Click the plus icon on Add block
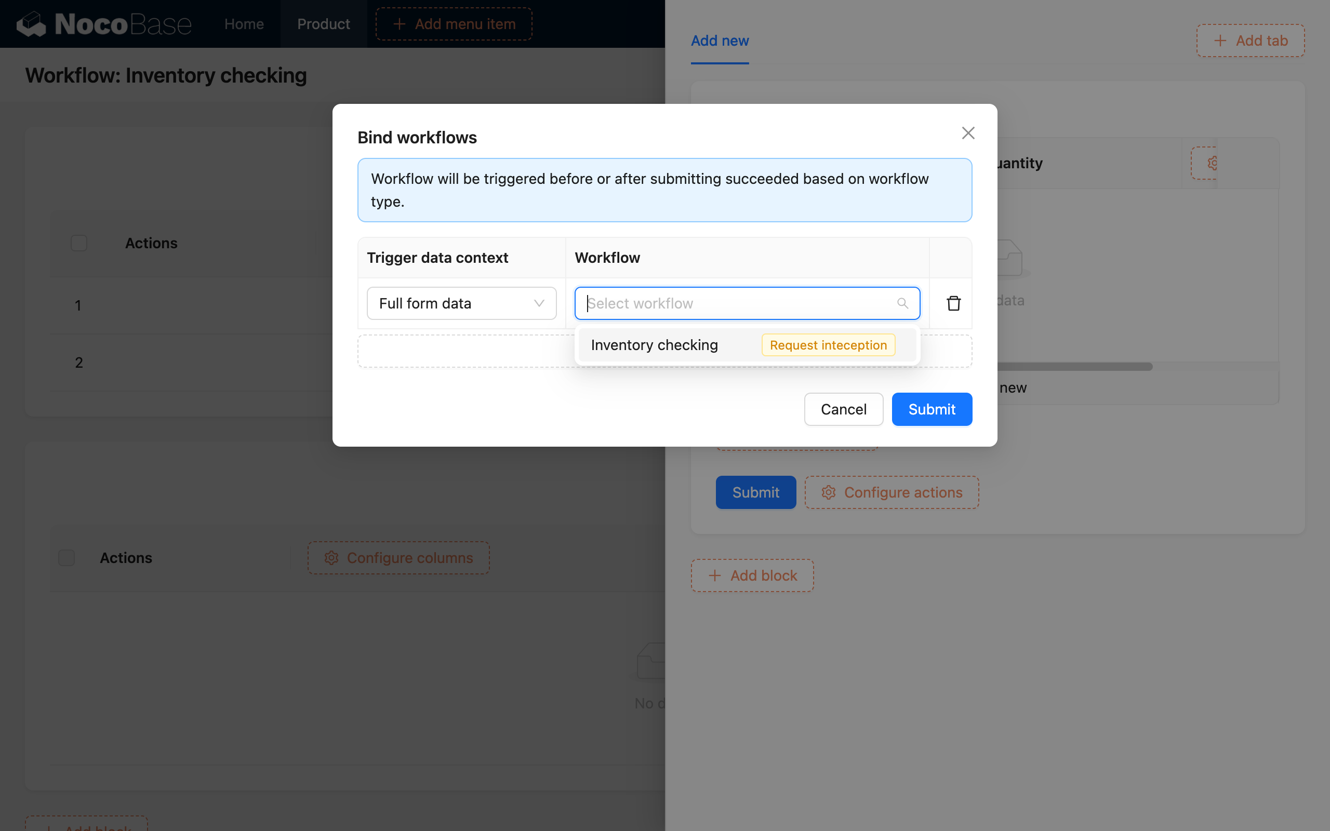The height and width of the screenshot is (831, 1330). [x=714, y=575]
